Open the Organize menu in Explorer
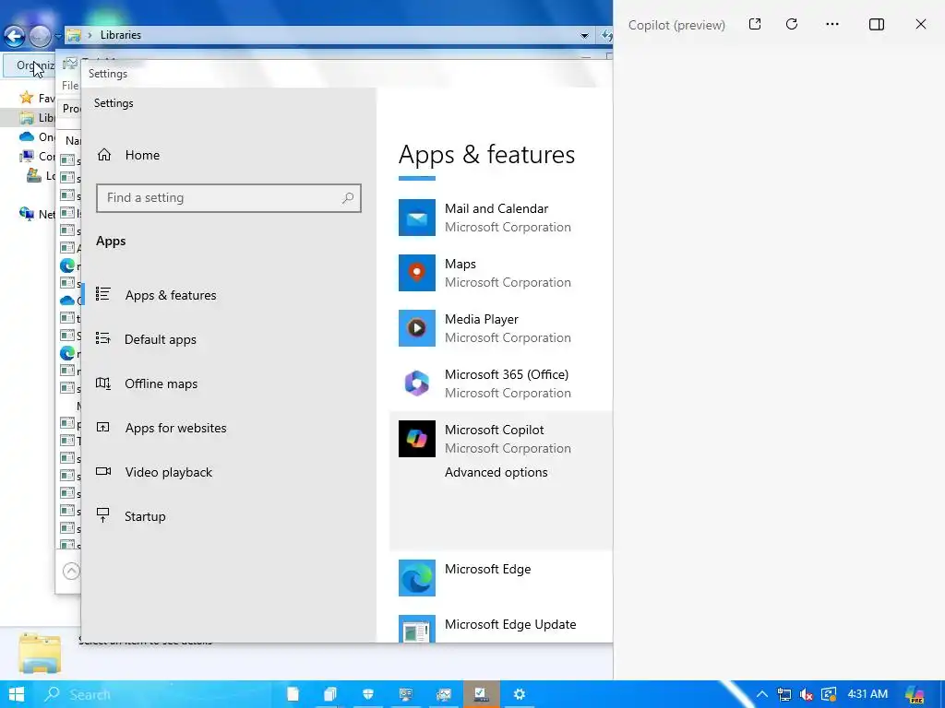945x708 pixels. (29, 65)
